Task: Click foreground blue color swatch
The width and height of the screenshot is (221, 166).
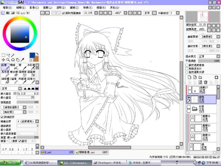Action: click(x=32, y=55)
